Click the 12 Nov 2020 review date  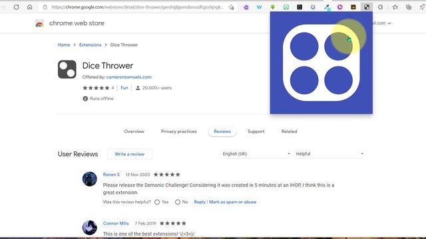pyautogui.click(x=138, y=175)
